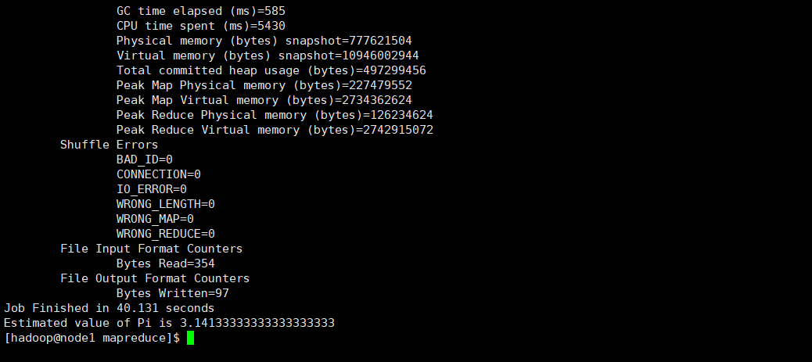812x362 pixels.
Task: Select the IO_ERROR=0 counter line
Action: click(x=151, y=189)
